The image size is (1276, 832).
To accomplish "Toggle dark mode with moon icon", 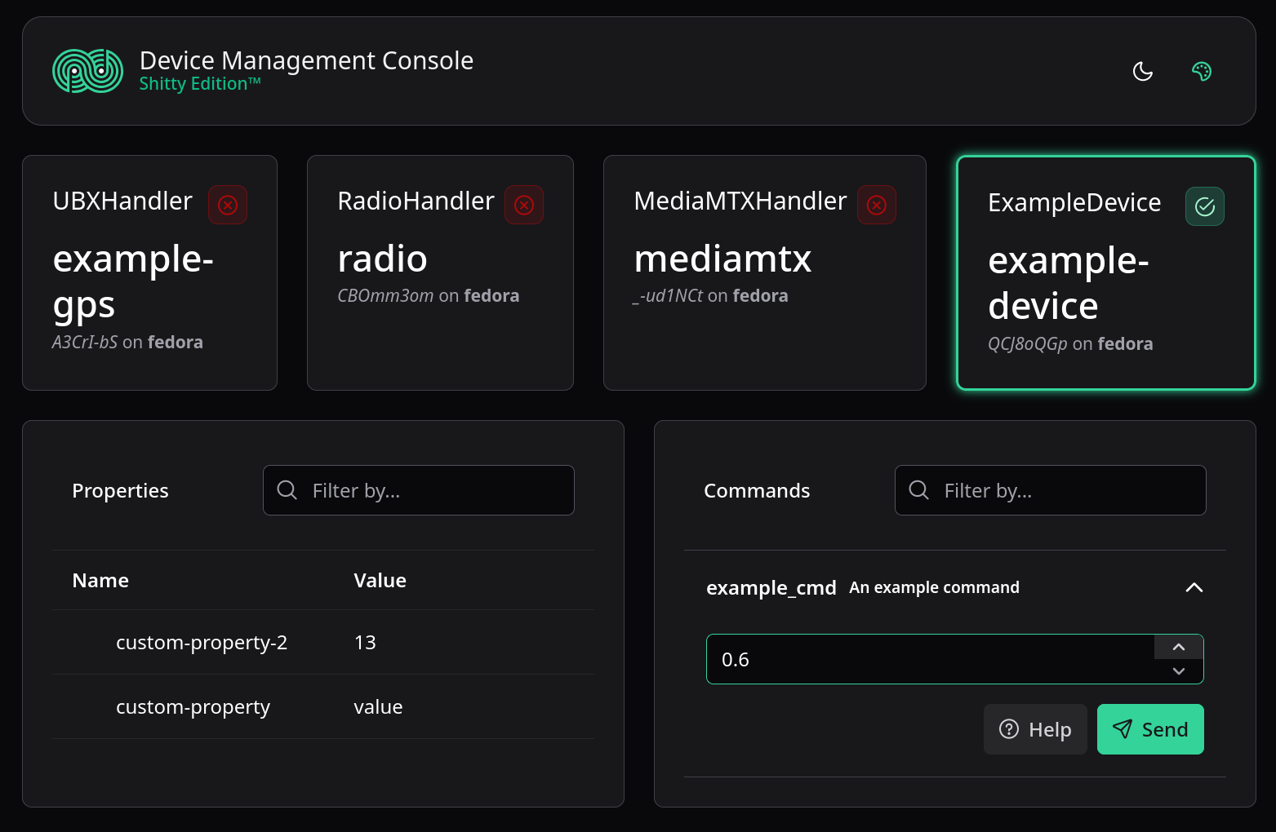I will point(1142,72).
